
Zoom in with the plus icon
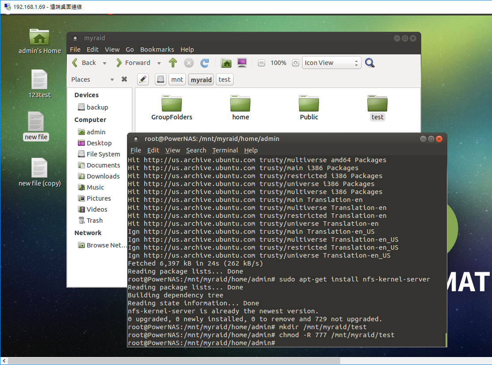click(x=295, y=63)
